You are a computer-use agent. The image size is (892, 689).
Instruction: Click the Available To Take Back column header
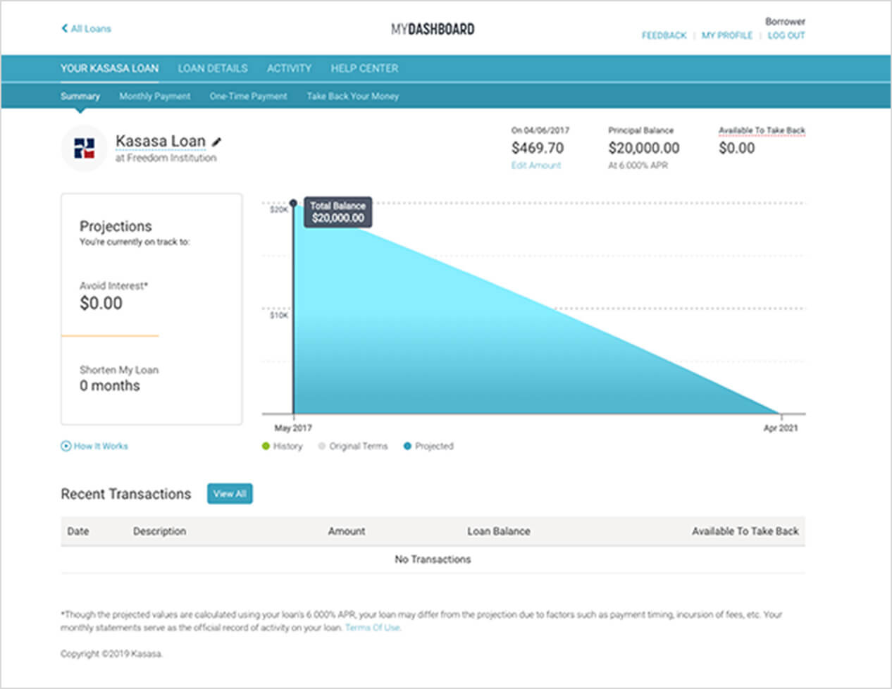tap(745, 531)
